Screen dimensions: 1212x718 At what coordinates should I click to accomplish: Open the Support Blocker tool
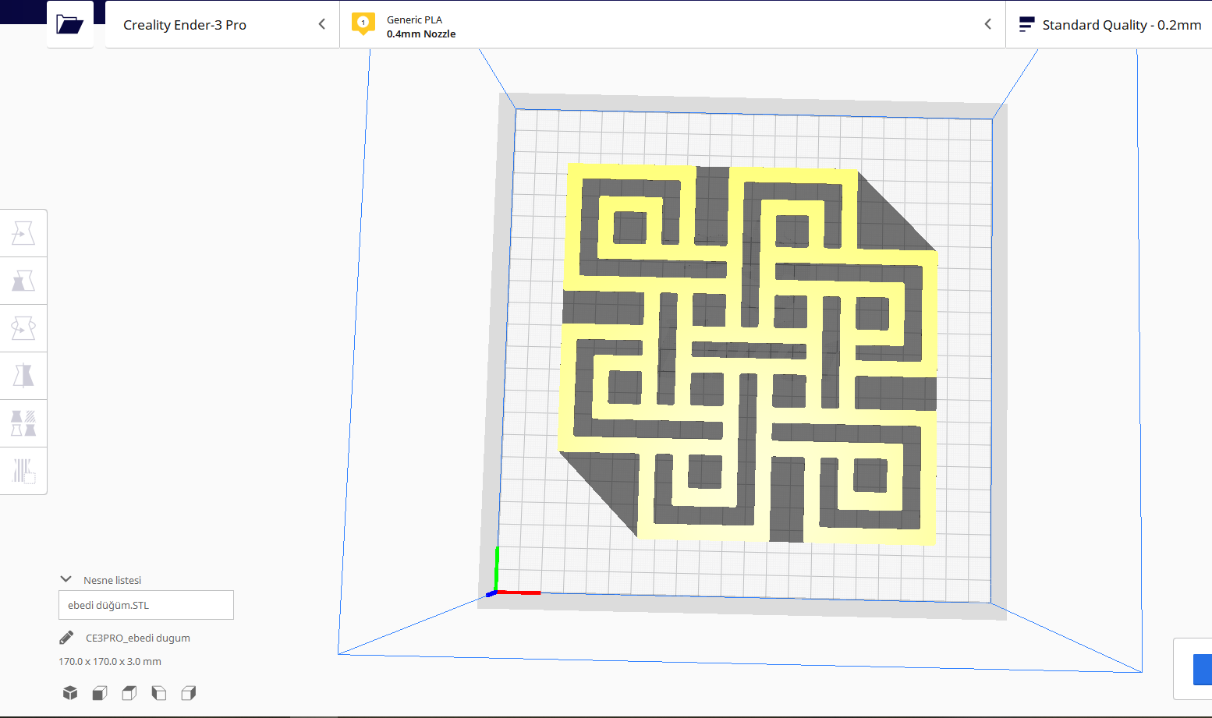(23, 471)
